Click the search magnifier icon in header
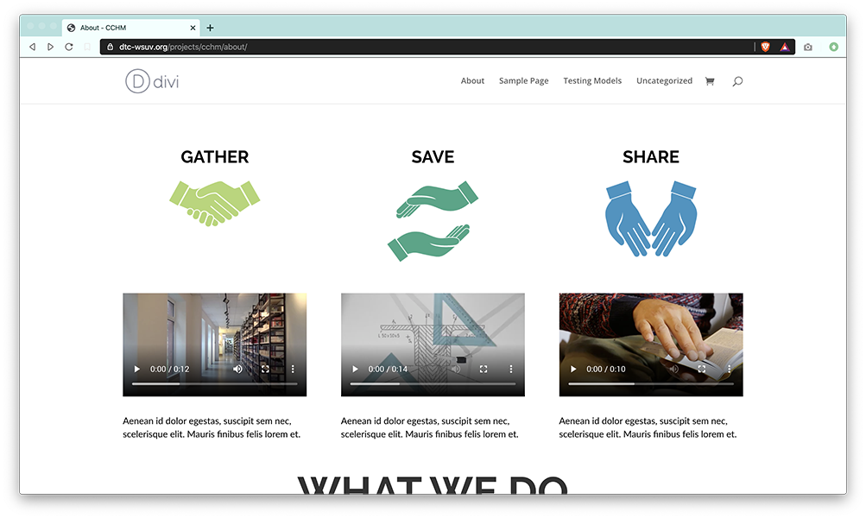This screenshot has width=866, height=518. pyautogui.click(x=737, y=81)
